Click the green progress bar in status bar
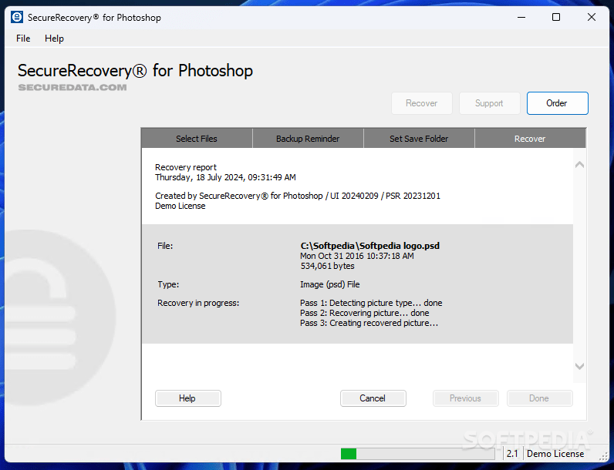This screenshot has height=470, width=614. coord(418,454)
